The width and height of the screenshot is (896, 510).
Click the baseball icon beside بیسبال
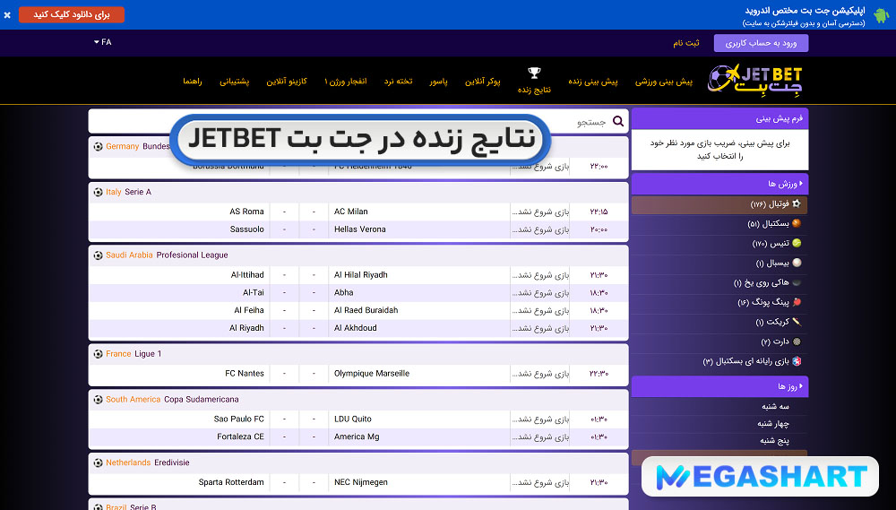796,263
